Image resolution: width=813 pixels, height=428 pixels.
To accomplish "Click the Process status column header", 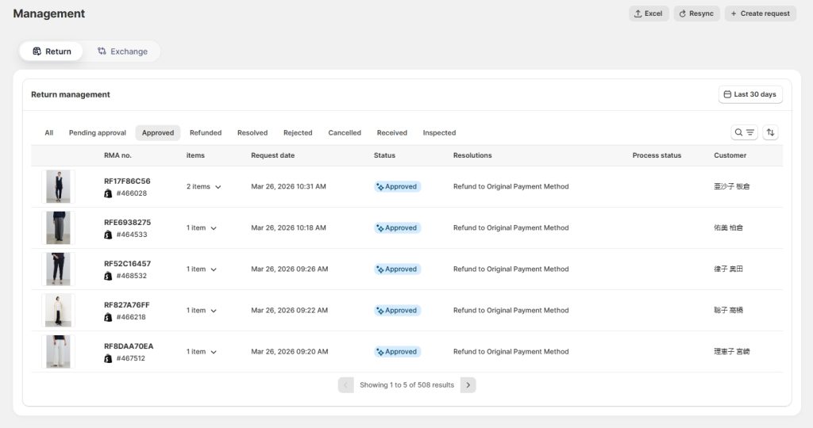I will (x=657, y=155).
